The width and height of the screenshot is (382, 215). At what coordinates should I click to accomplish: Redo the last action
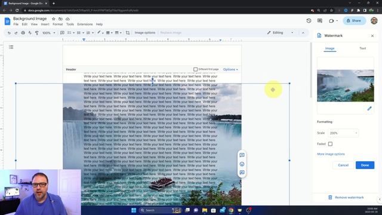16,33
